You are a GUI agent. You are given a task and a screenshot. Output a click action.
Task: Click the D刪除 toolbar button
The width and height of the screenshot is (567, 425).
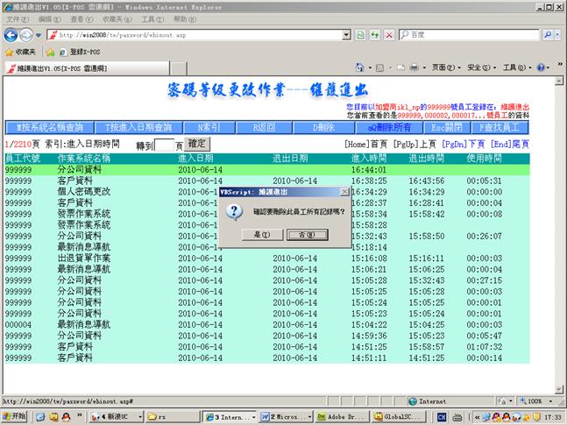[324, 127]
